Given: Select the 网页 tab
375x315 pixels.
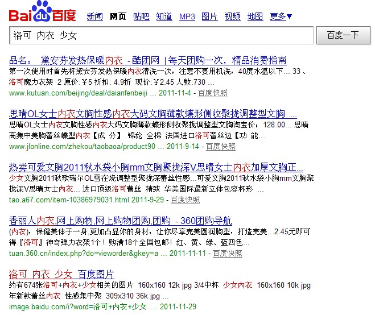Looking at the screenshot, I should (x=118, y=16).
